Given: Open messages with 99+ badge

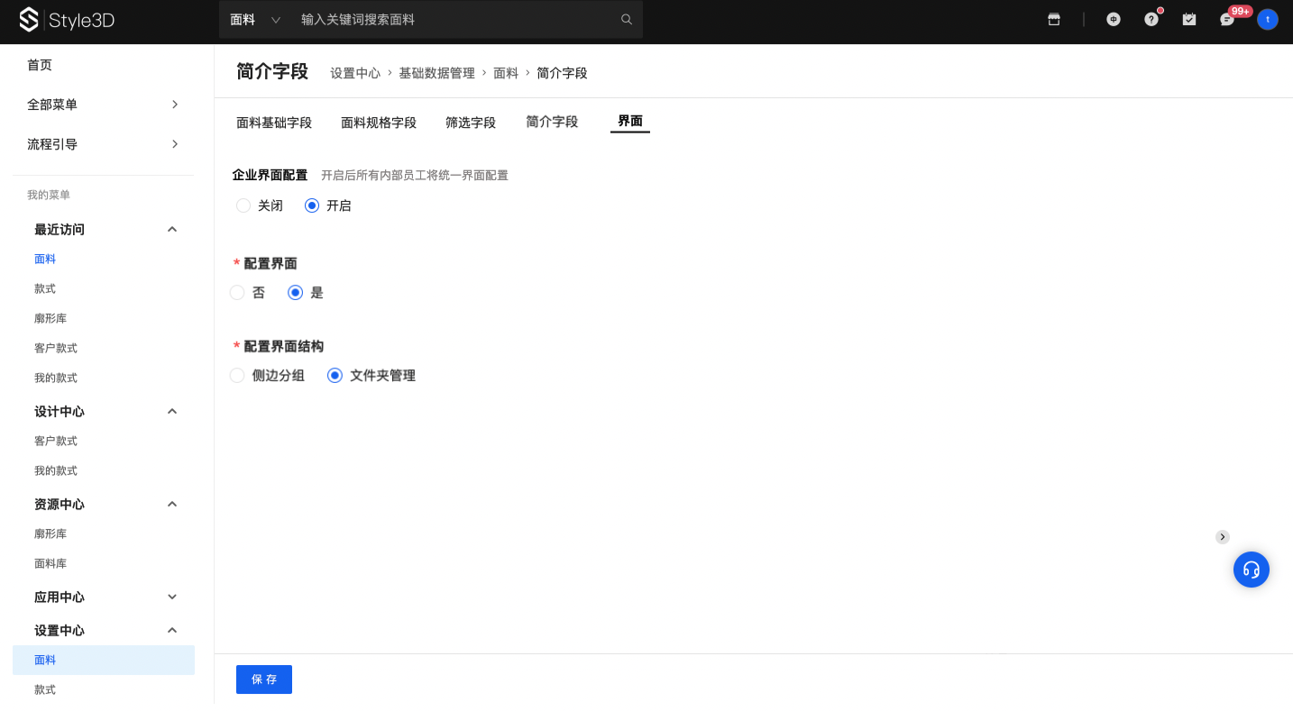Looking at the screenshot, I should 1227,19.
